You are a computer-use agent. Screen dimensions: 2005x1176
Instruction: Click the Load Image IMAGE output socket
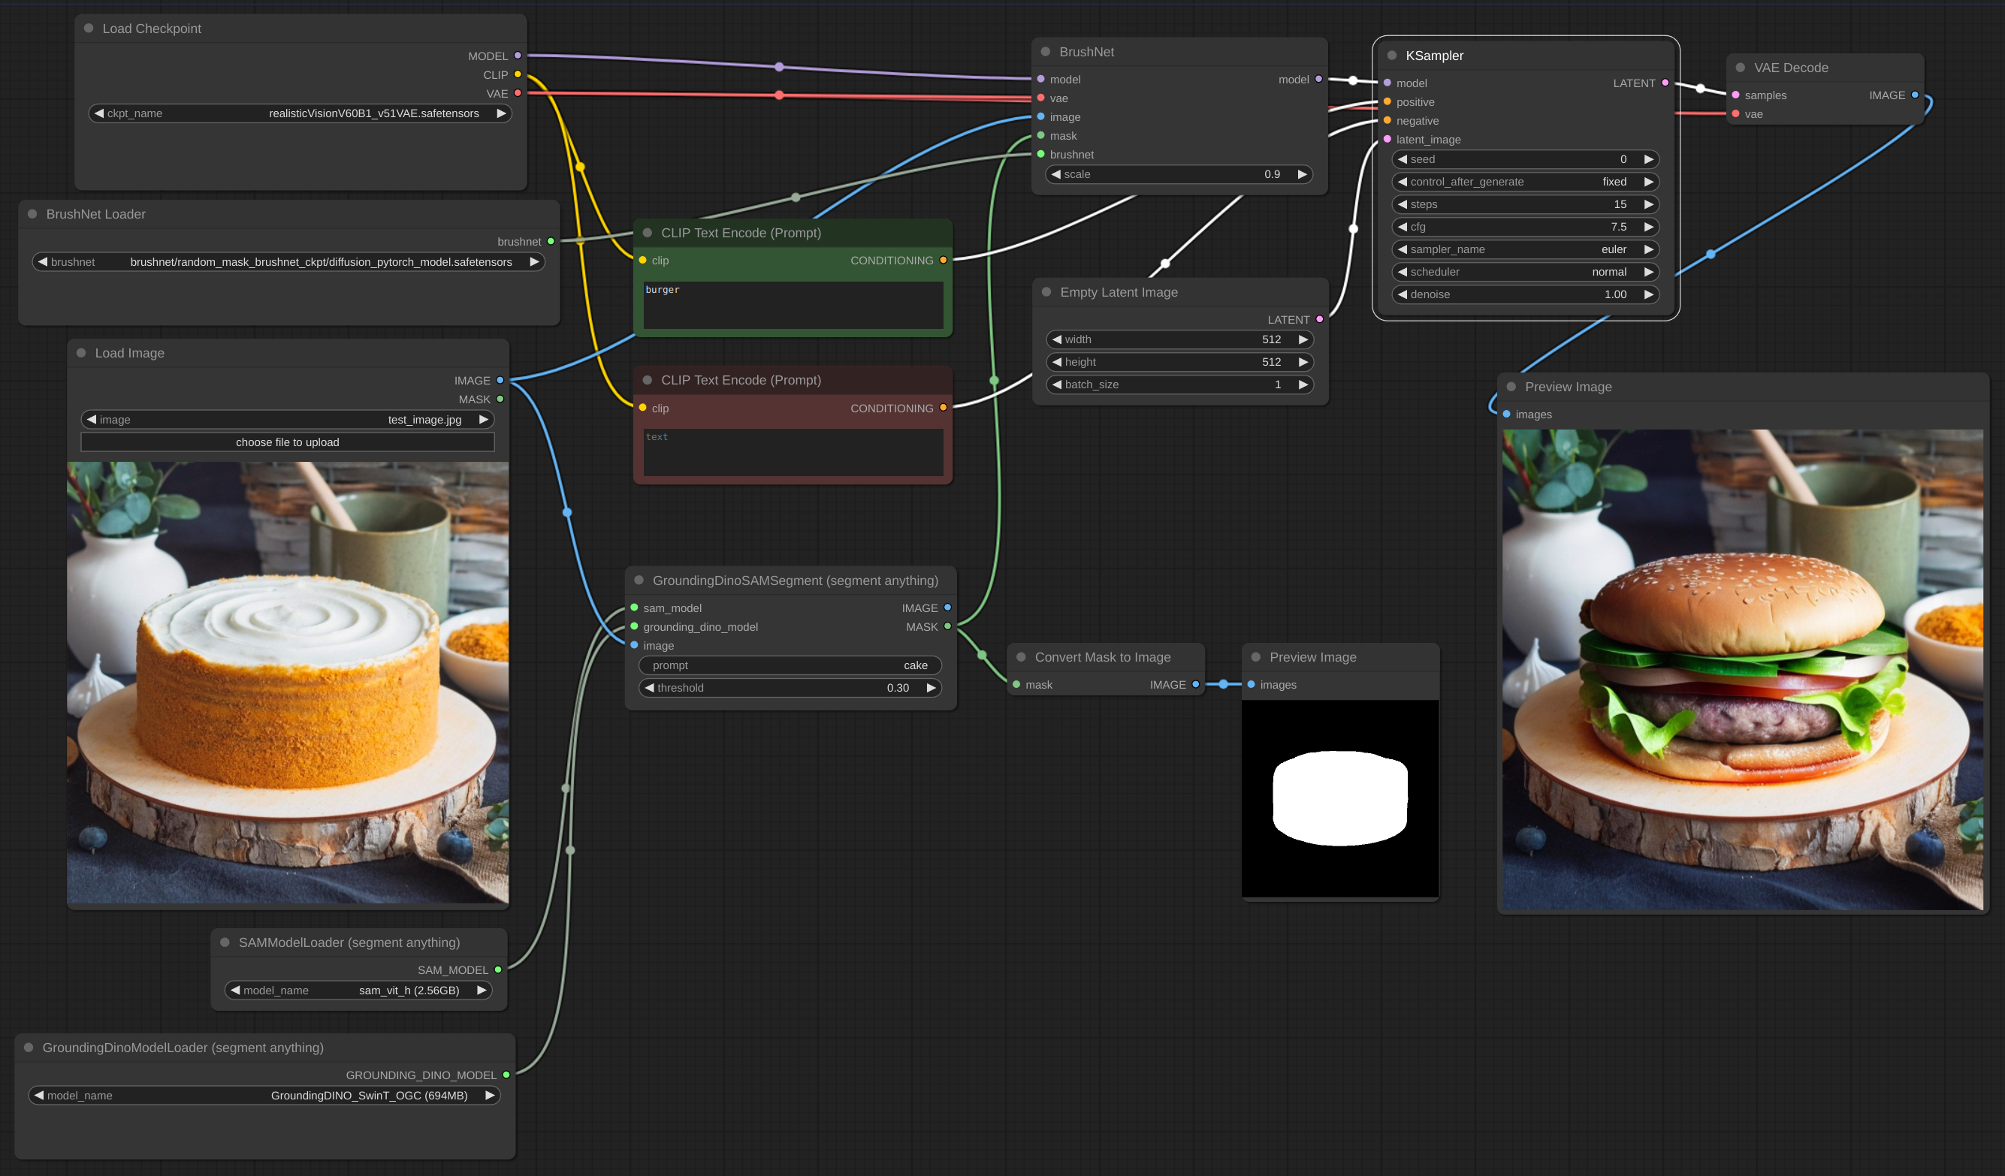coord(500,380)
